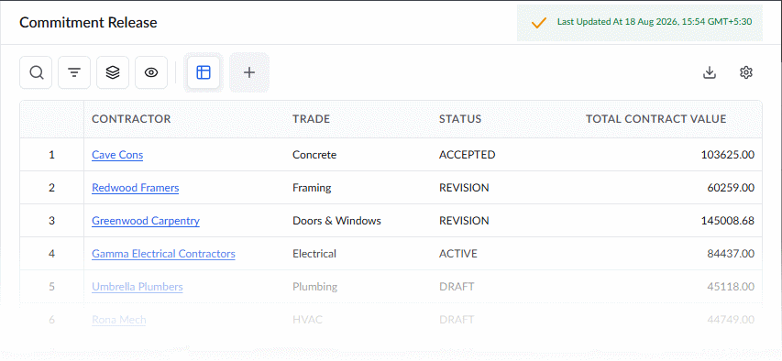Open the filter lines icon
Image resolution: width=782 pixels, height=361 pixels.
tap(74, 72)
